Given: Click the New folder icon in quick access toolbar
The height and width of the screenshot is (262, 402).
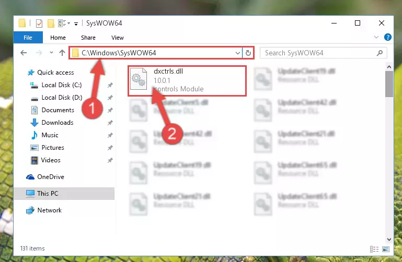Looking at the screenshot, I should 51,23.
